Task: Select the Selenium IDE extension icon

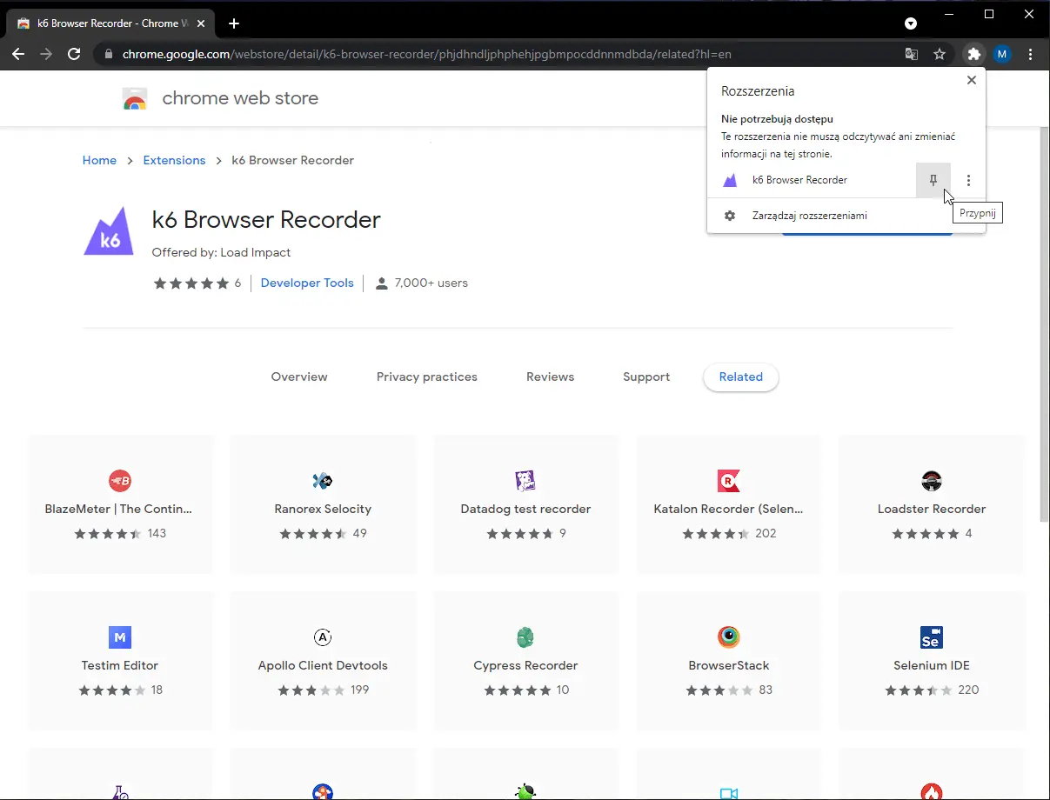Action: 932,637
